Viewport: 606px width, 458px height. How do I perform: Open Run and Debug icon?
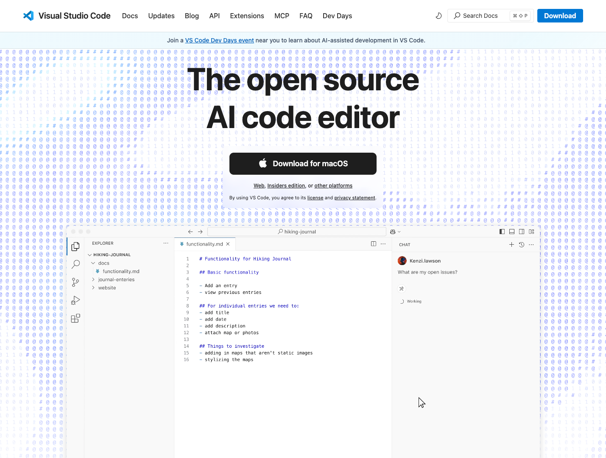[75, 300]
